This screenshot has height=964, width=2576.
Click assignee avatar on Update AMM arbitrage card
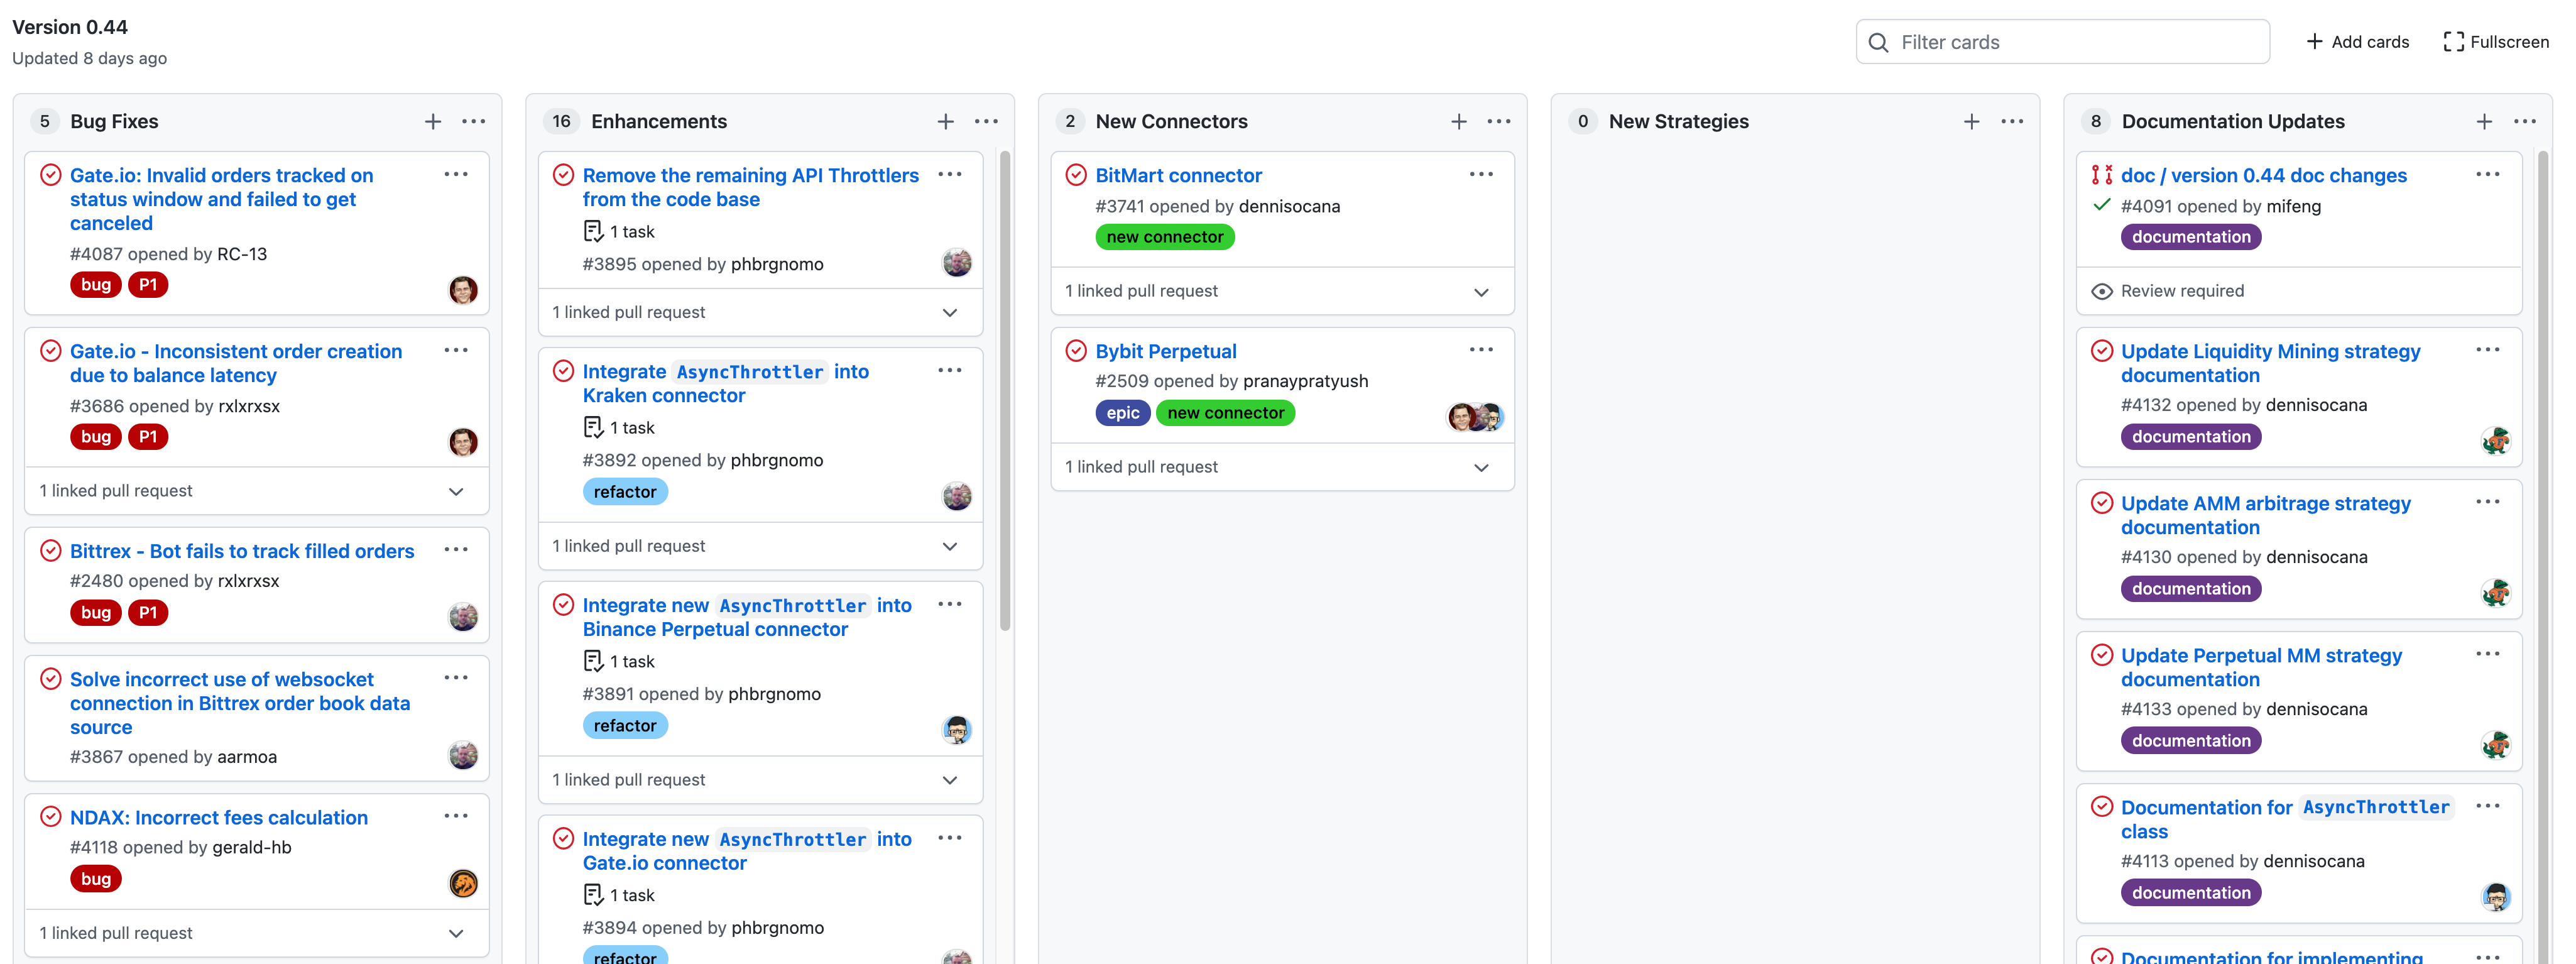click(2496, 592)
